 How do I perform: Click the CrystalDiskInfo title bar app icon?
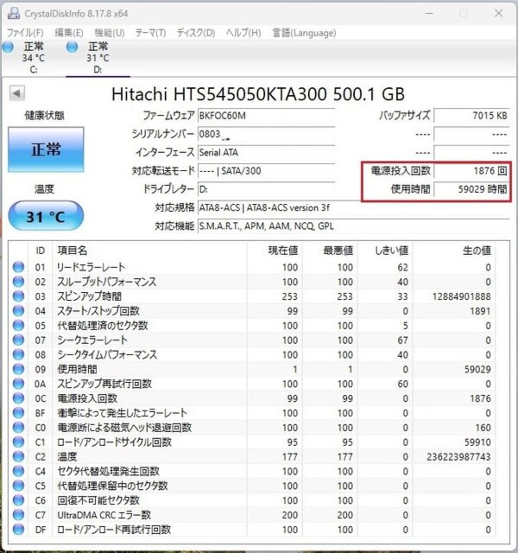click(14, 14)
